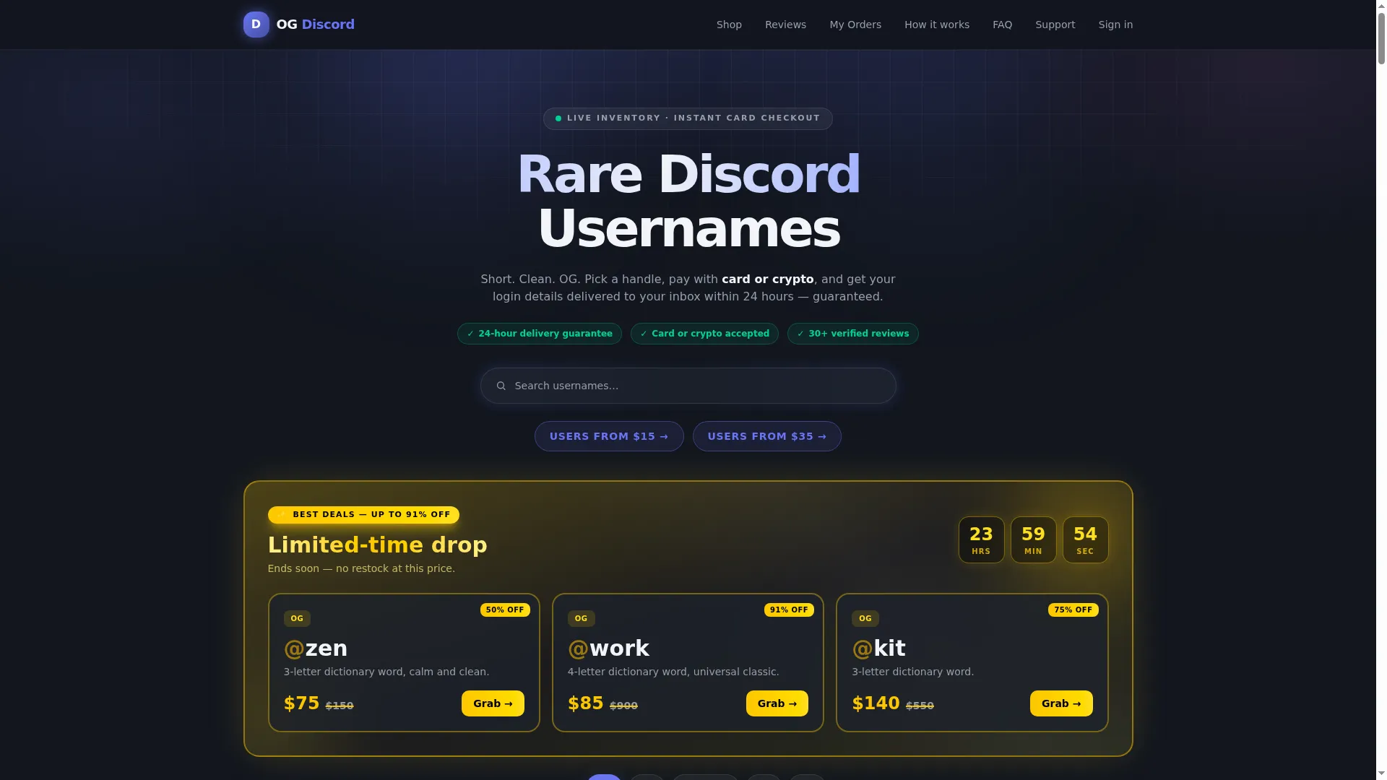1387x780 pixels.
Task: Click the 50% OFF badge
Action: 505,610
